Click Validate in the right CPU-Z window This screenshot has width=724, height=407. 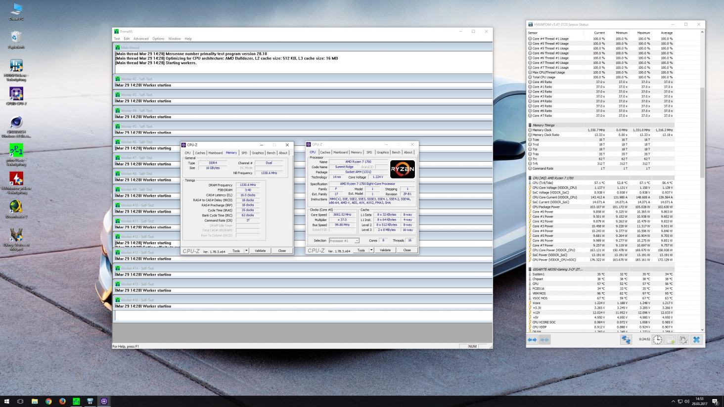pos(385,250)
